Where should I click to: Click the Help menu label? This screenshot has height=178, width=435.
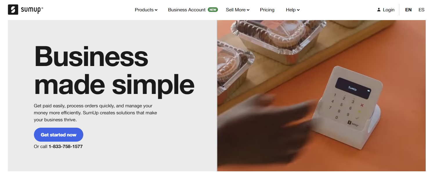click(x=291, y=10)
